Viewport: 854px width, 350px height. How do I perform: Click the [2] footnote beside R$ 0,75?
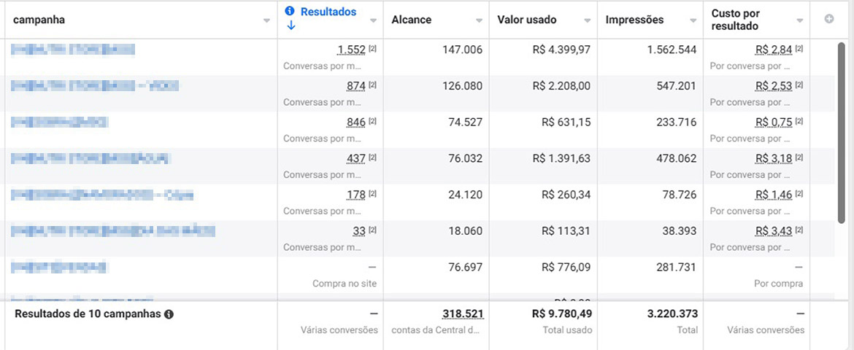coord(799,121)
